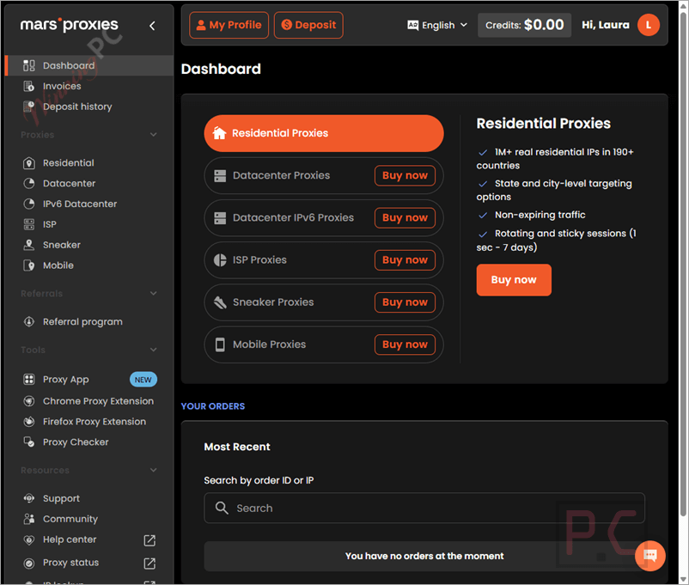Viewport: 689px width, 585px height.
Task: Select the Mobile Proxies row
Action: [x=324, y=344]
